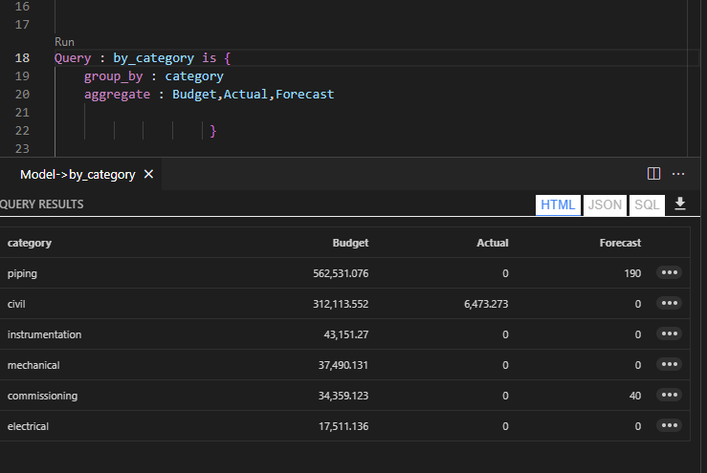Screen dimensions: 707x473
Task: Switch results view to HTML
Action: [558, 204]
